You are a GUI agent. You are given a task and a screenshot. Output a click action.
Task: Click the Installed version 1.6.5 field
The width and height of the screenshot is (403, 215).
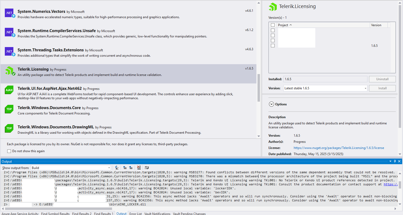325,79
